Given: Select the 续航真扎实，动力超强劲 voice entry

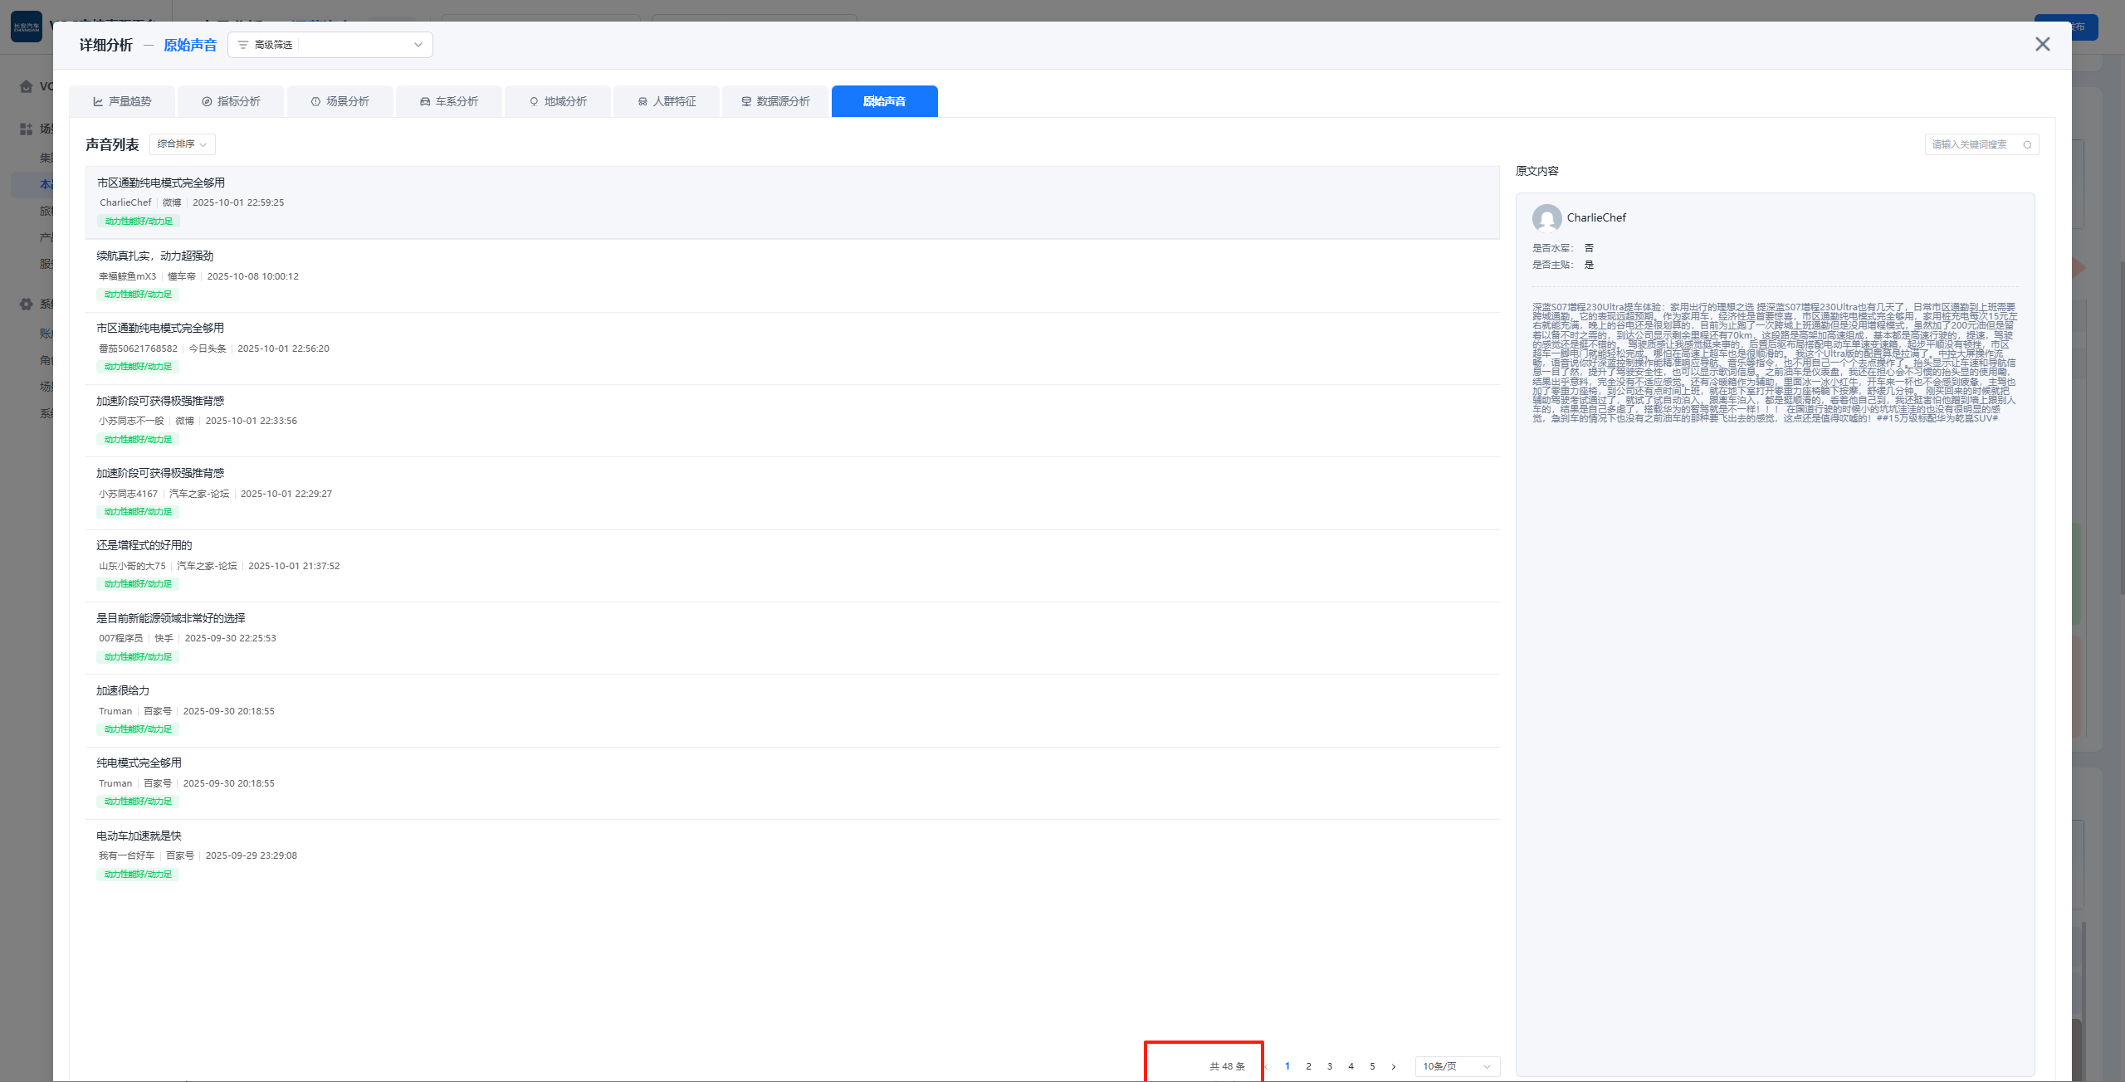Looking at the screenshot, I should click(x=154, y=256).
